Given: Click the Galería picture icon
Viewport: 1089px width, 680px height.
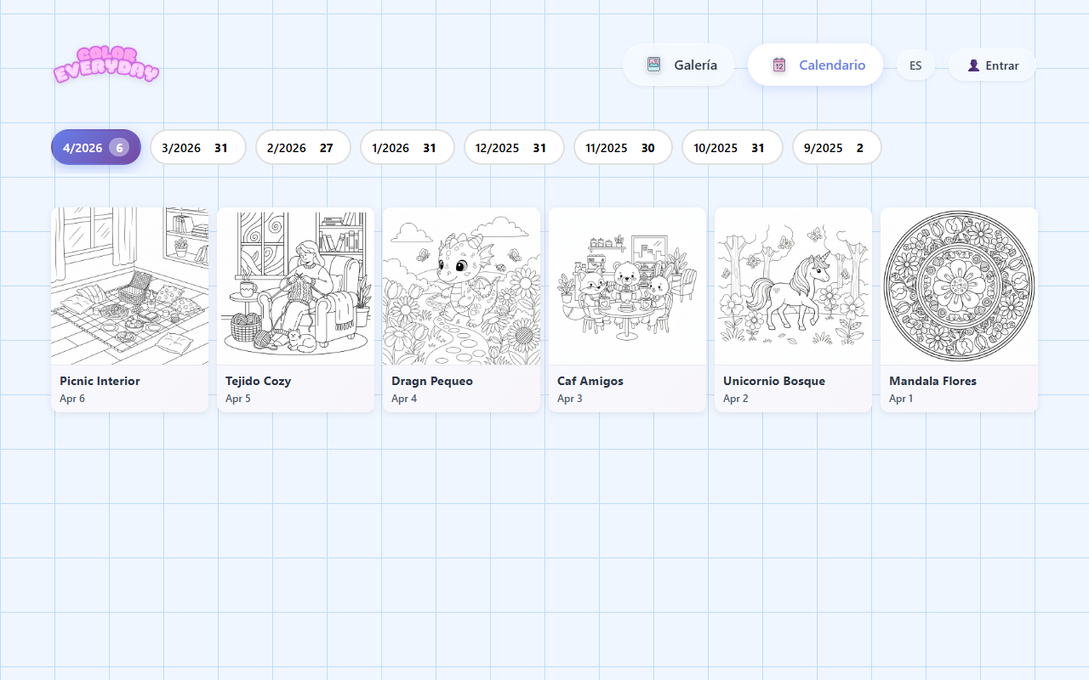Looking at the screenshot, I should click(x=653, y=65).
